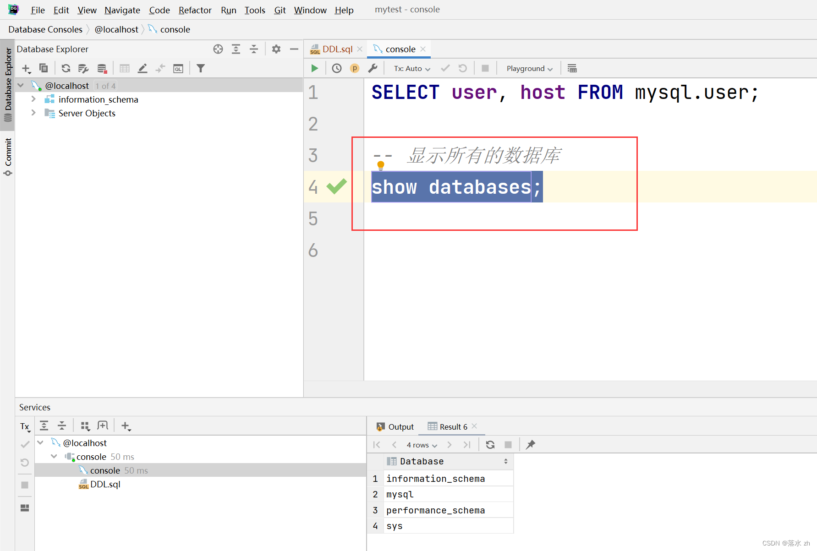Open Database Explorer gear options
Viewport: 817px width, 551px height.
[276, 49]
